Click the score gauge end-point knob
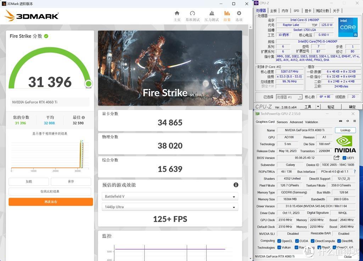 pyautogui.click(x=88, y=84)
